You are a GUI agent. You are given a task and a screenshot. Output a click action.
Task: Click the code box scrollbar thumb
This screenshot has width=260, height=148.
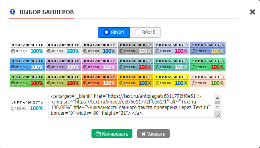pos(217,103)
